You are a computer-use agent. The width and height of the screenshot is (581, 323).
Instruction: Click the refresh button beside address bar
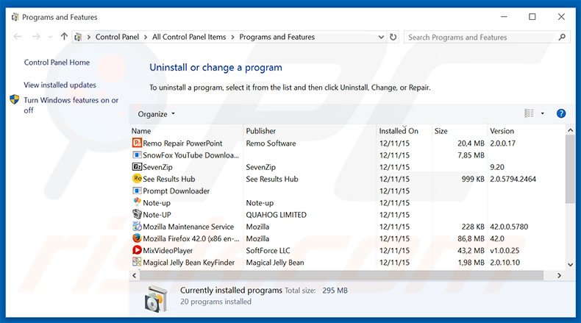point(393,37)
